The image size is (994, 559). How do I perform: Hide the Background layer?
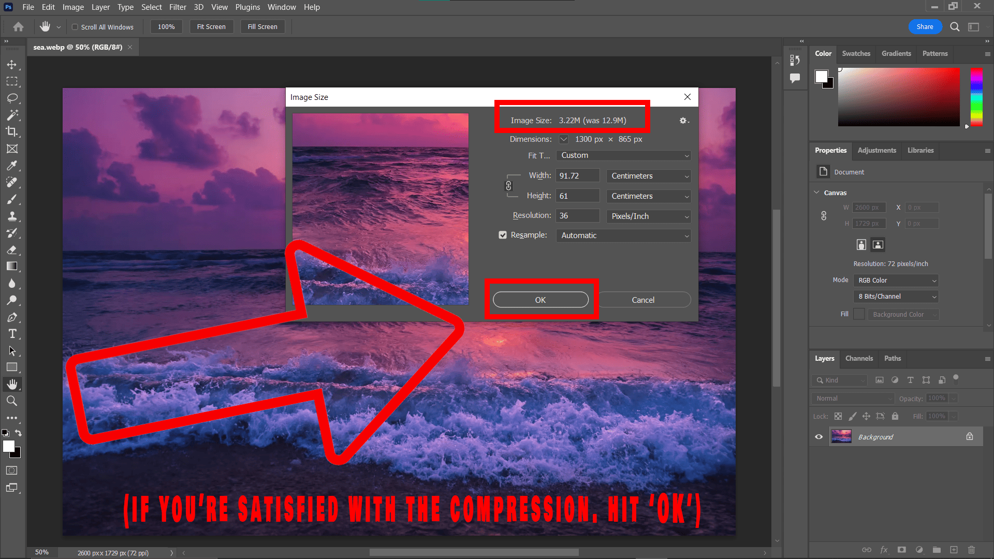pos(818,436)
